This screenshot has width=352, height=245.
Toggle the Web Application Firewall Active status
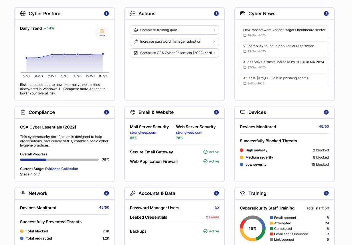[211, 161]
